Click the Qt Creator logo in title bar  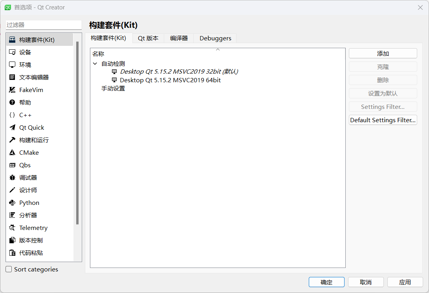click(8, 7)
